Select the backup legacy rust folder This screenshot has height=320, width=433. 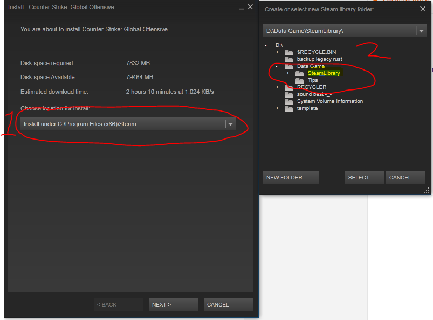click(320, 59)
